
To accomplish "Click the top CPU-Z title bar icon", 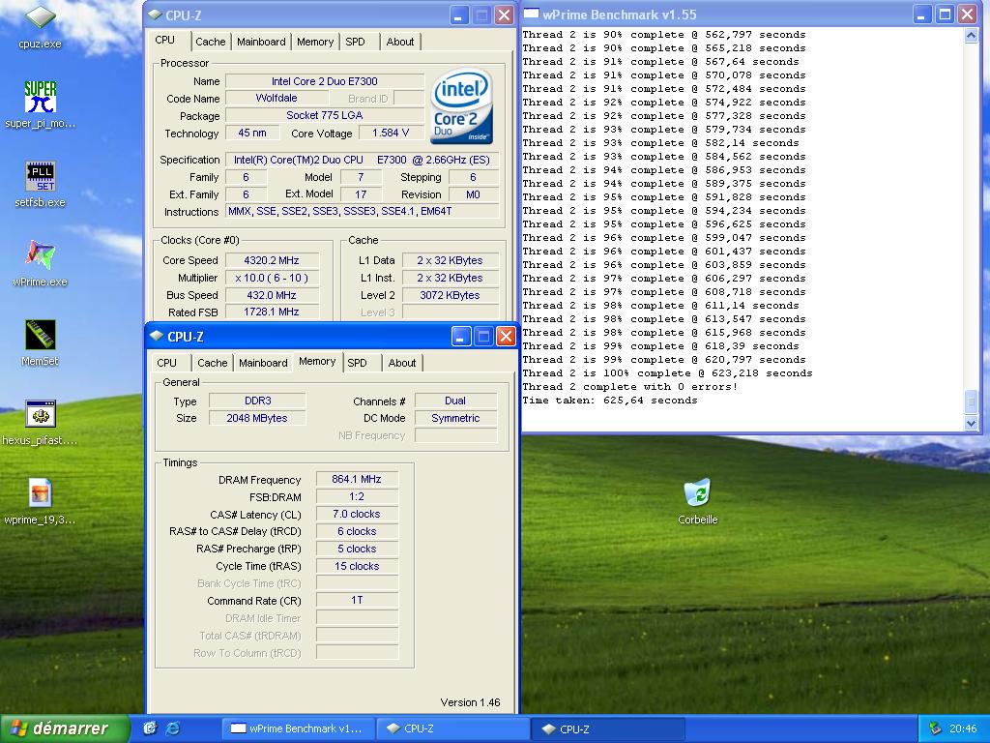I will point(156,15).
